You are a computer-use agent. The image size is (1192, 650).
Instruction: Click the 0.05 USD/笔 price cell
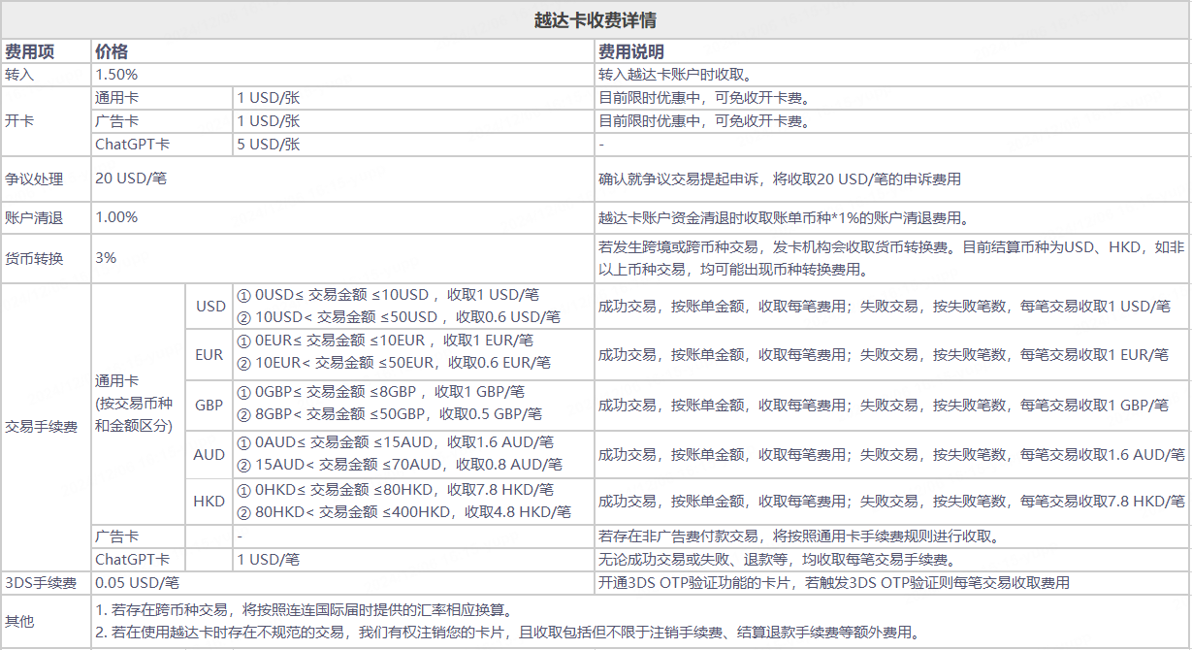click(x=137, y=583)
